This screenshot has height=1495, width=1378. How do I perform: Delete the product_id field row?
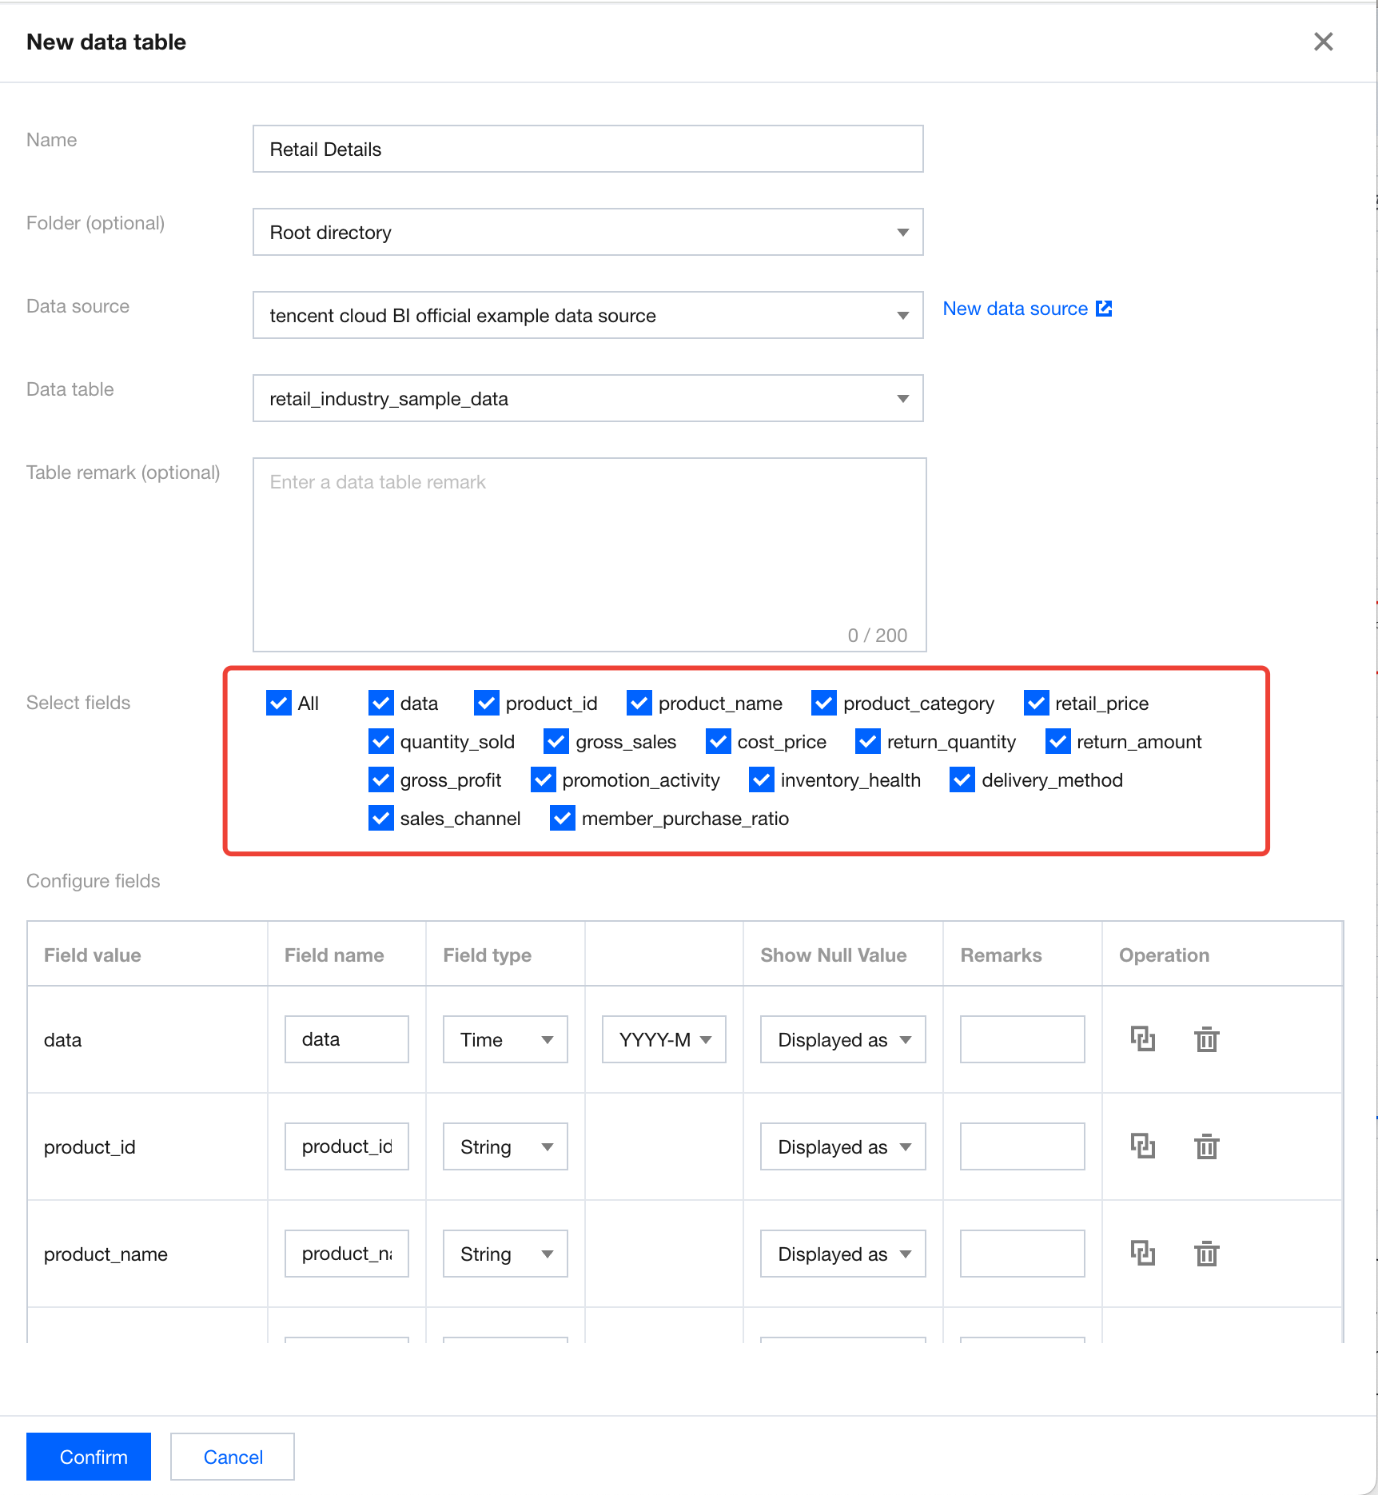[x=1206, y=1146]
